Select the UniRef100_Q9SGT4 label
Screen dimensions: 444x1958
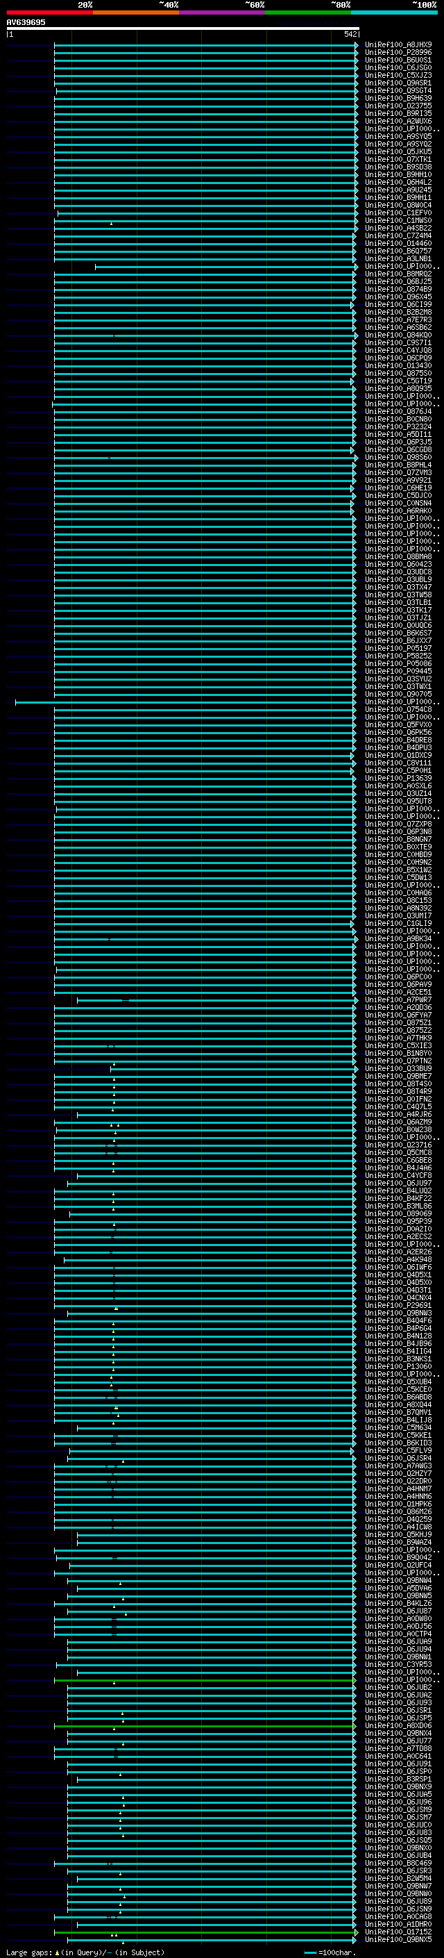coord(398,90)
